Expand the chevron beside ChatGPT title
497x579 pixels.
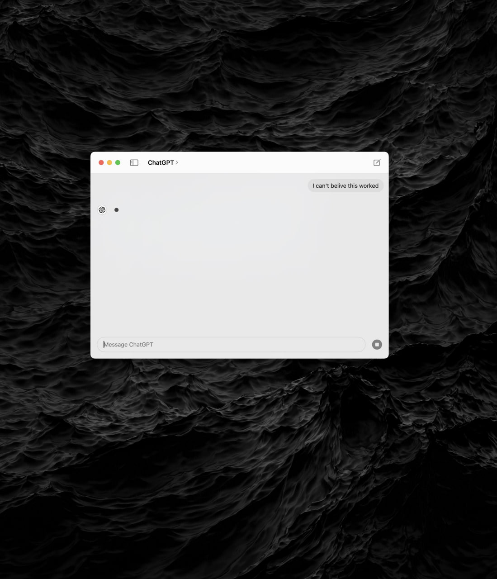click(x=177, y=163)
